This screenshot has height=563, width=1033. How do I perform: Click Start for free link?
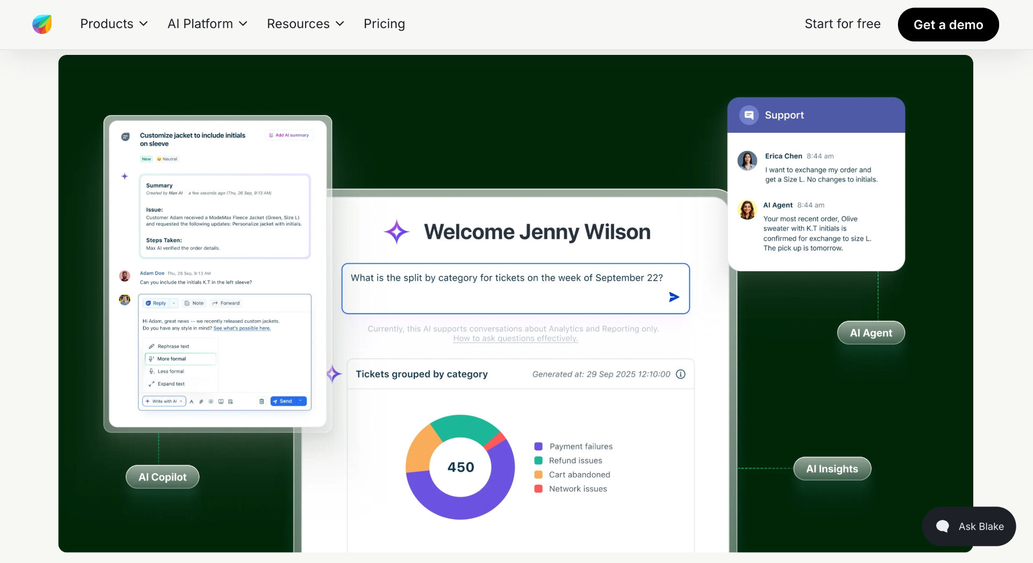[843, 24]
